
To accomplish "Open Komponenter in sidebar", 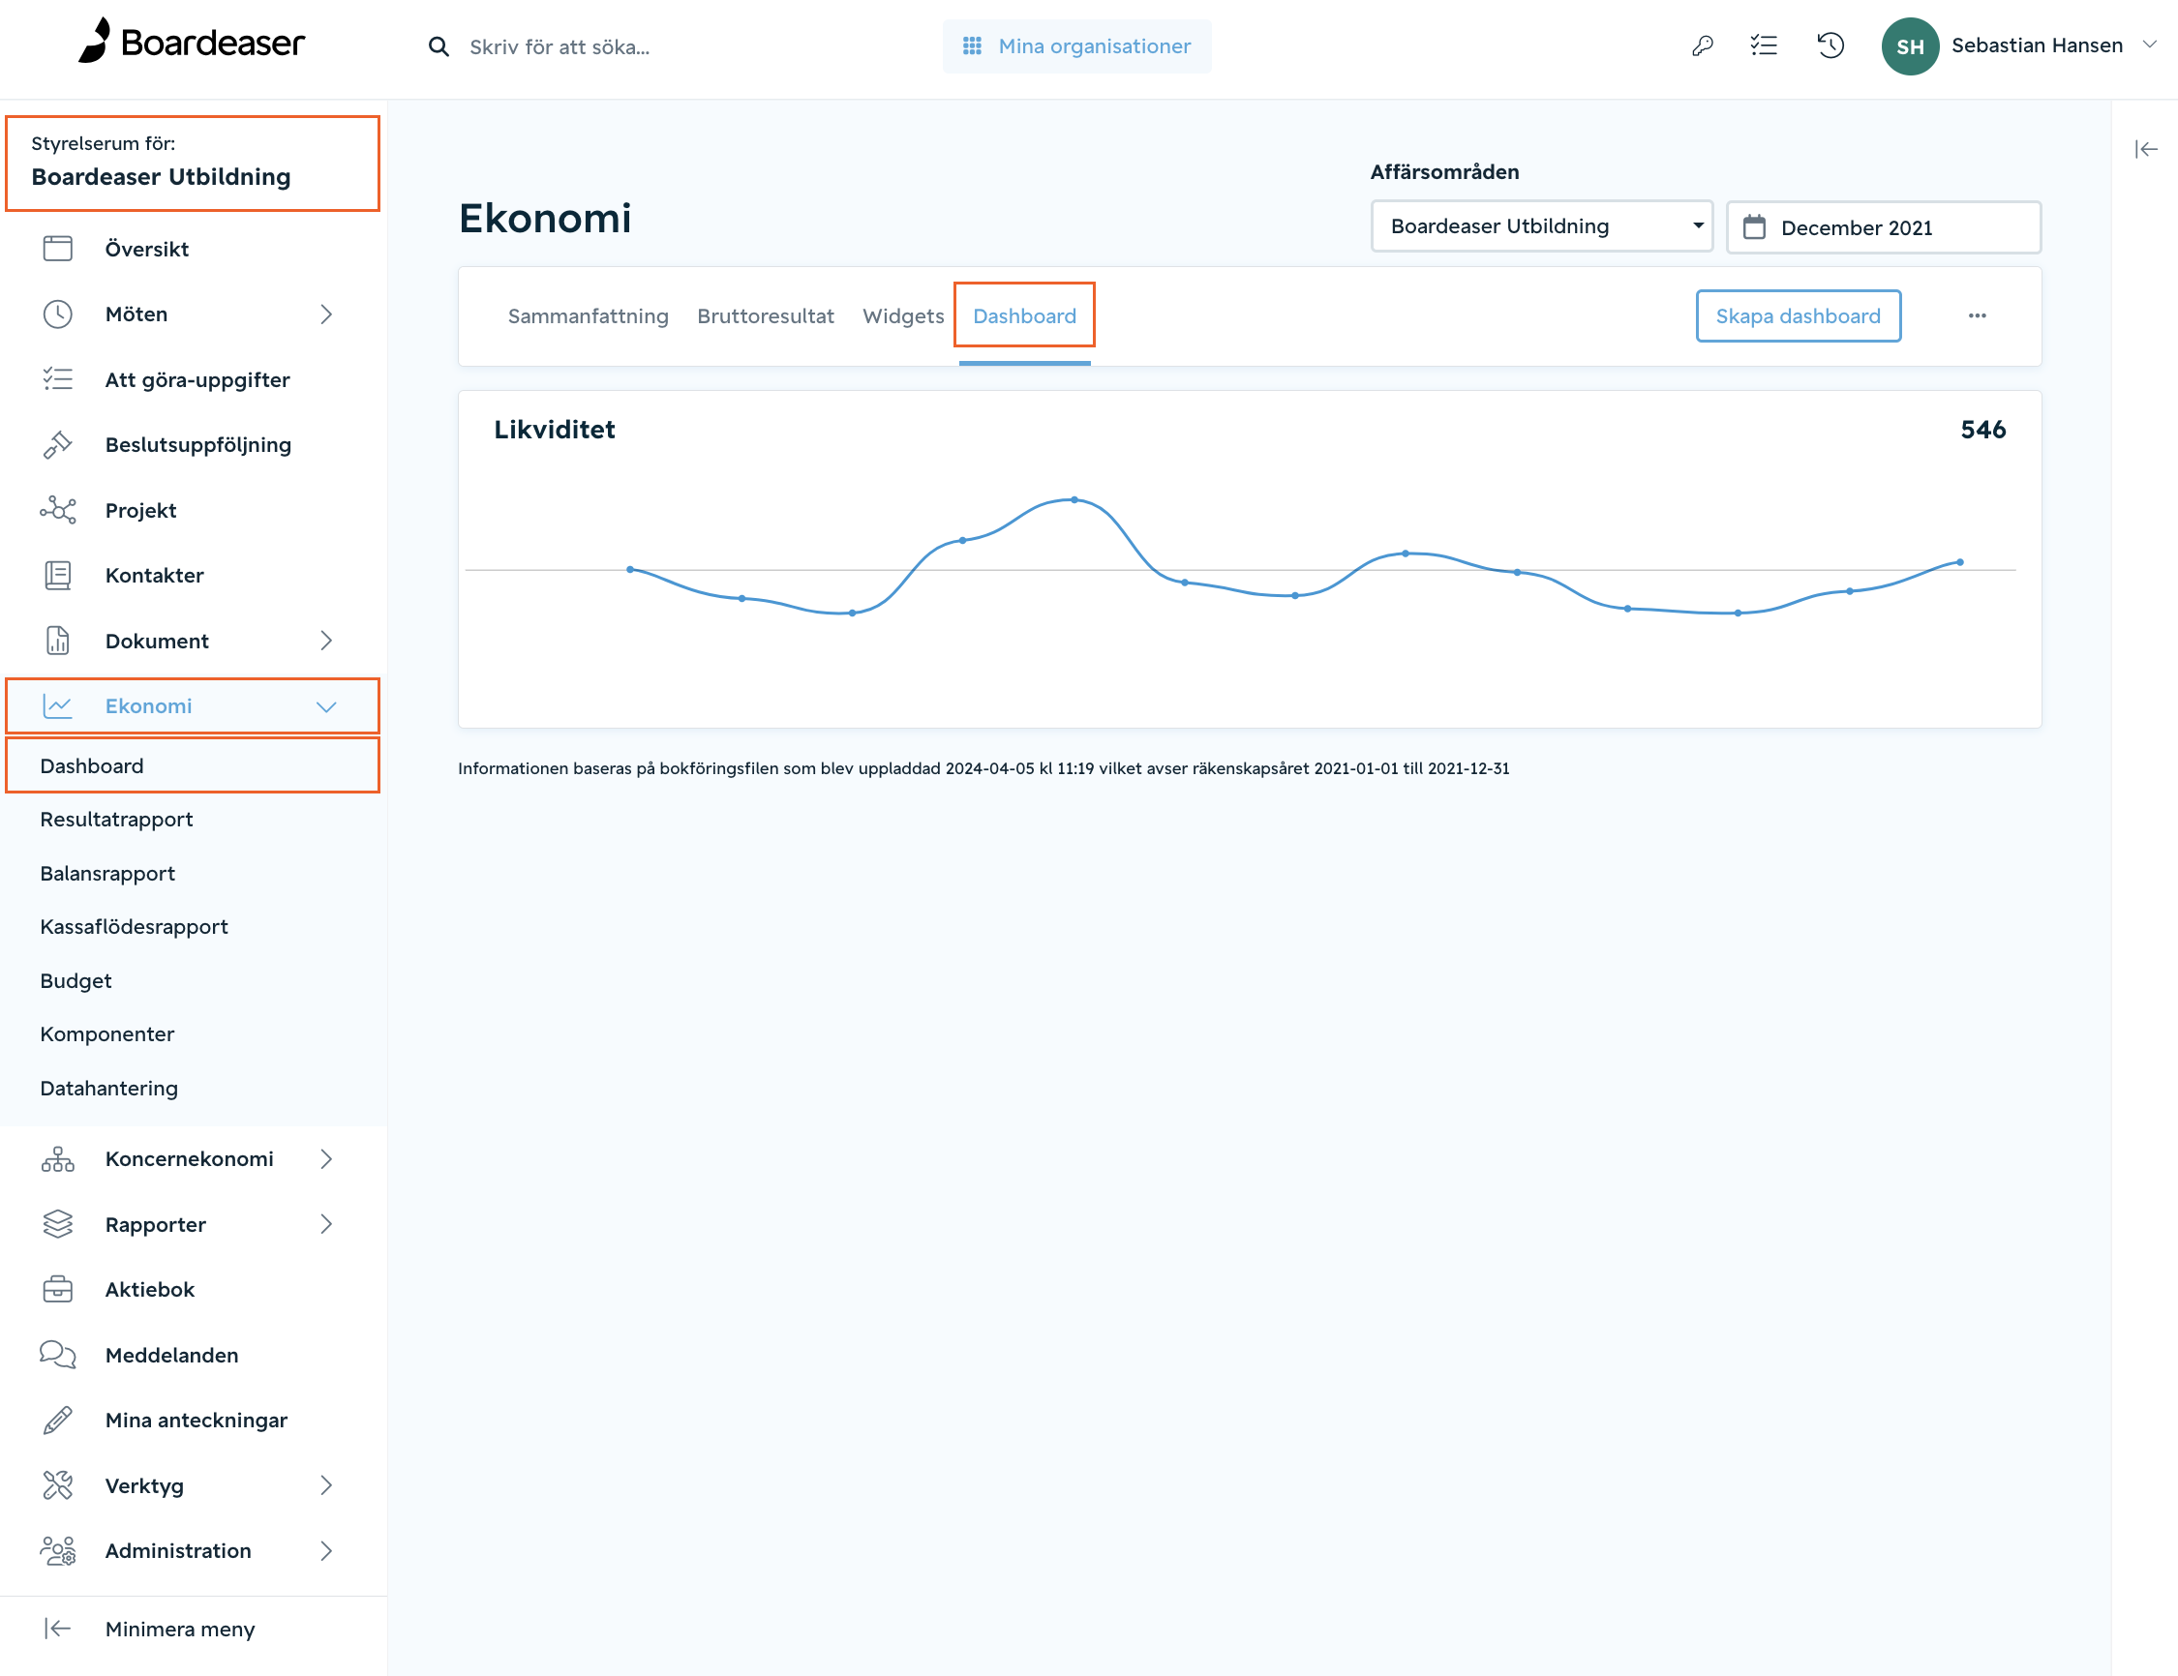I will point(106,1033).
